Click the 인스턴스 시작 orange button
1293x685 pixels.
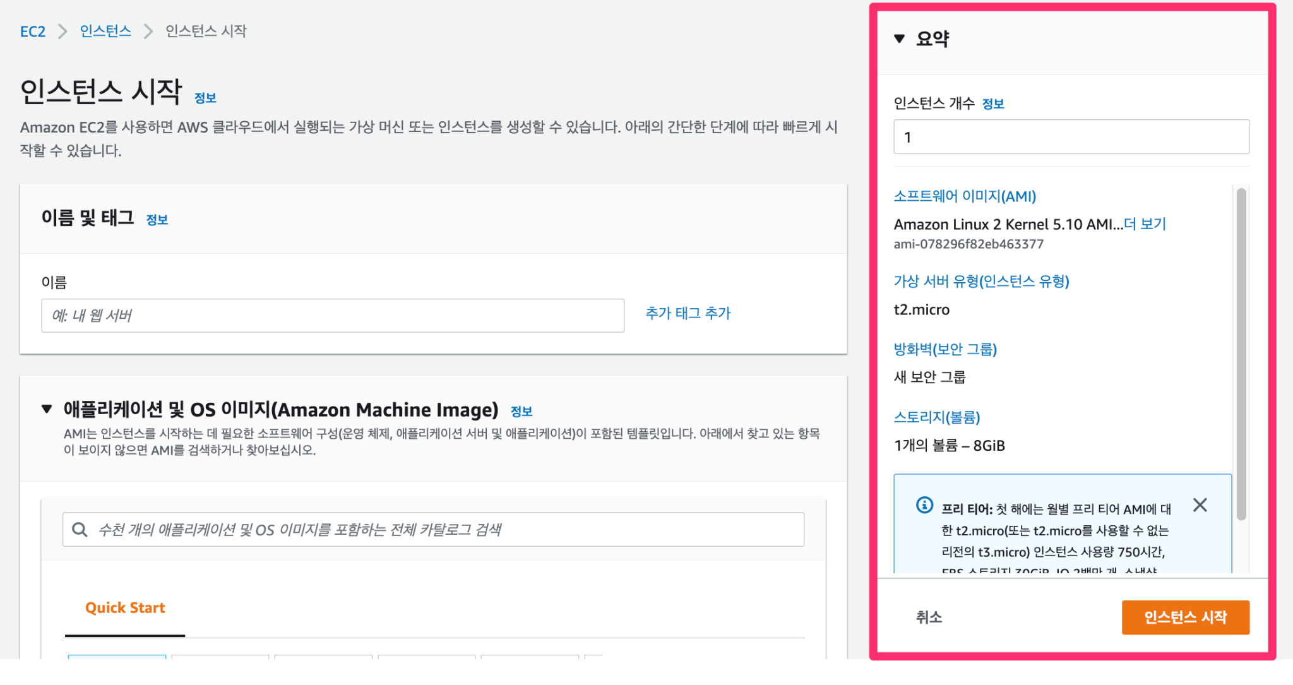pyautogui.click(x=1184, y=617)
